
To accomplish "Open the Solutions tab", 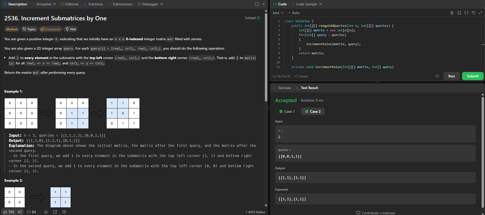I will (x=93, y=4).
